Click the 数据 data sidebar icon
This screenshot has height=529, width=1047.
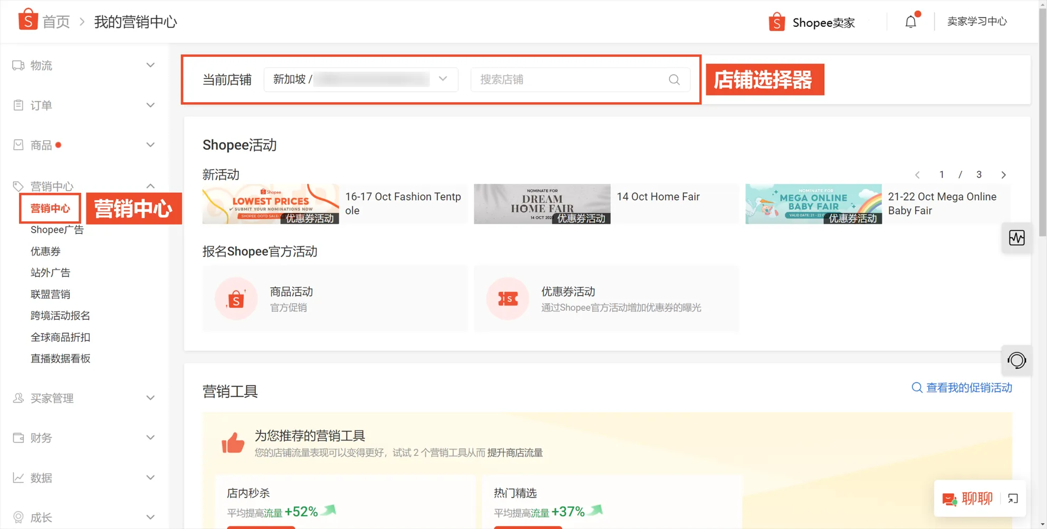(x=17, y=477)
